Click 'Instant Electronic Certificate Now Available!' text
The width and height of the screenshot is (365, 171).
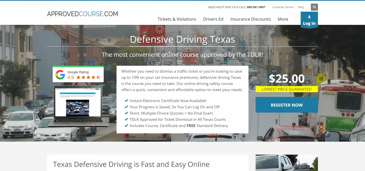pos(168,101)
